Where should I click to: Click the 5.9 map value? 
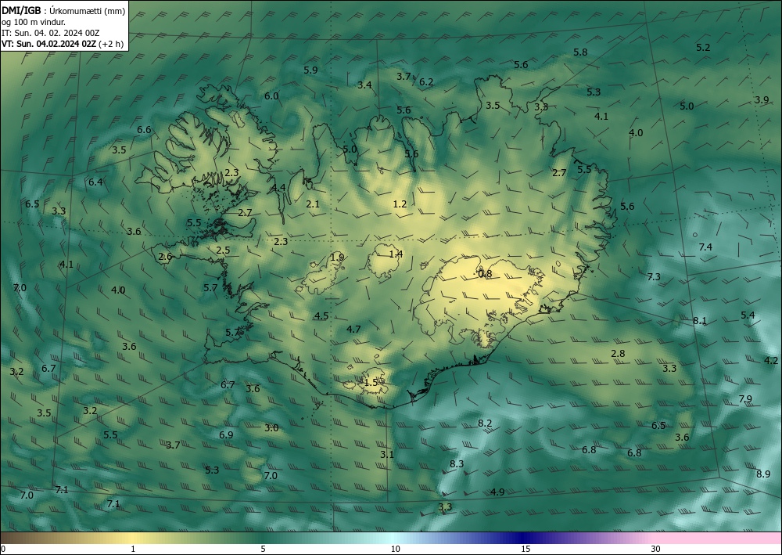(x=310, y=70)
